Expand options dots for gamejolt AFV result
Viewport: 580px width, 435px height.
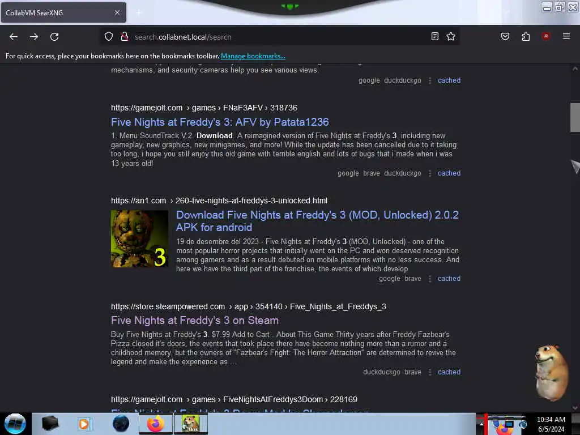(x=430, y=173)
